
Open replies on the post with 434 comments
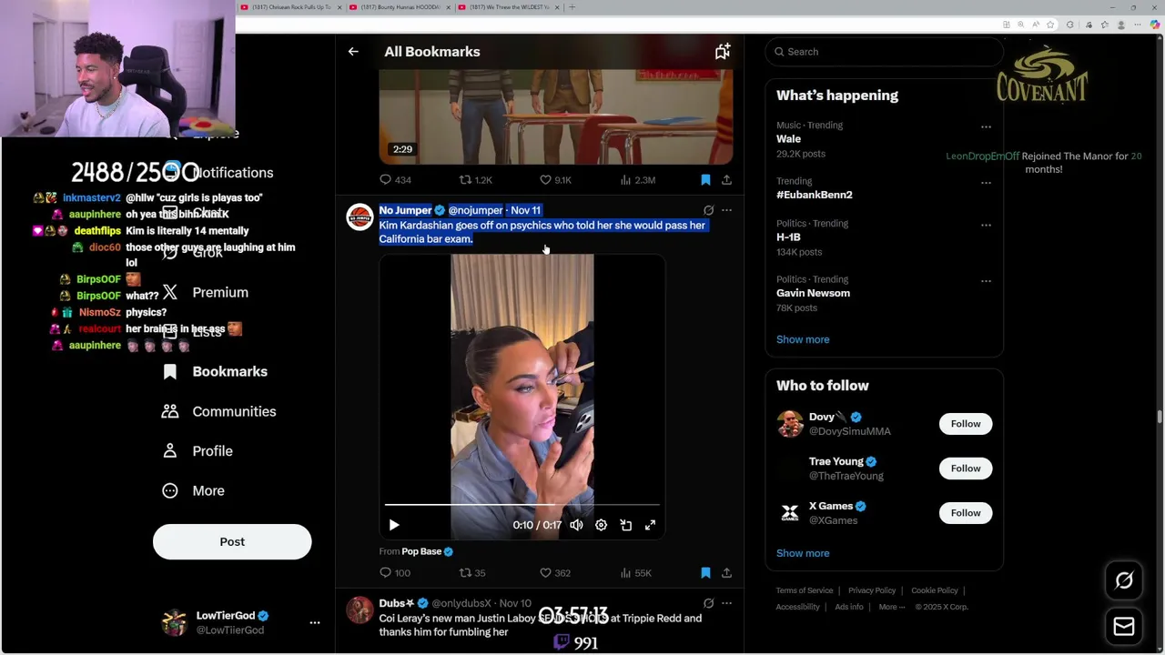click(x=395, y=180)
